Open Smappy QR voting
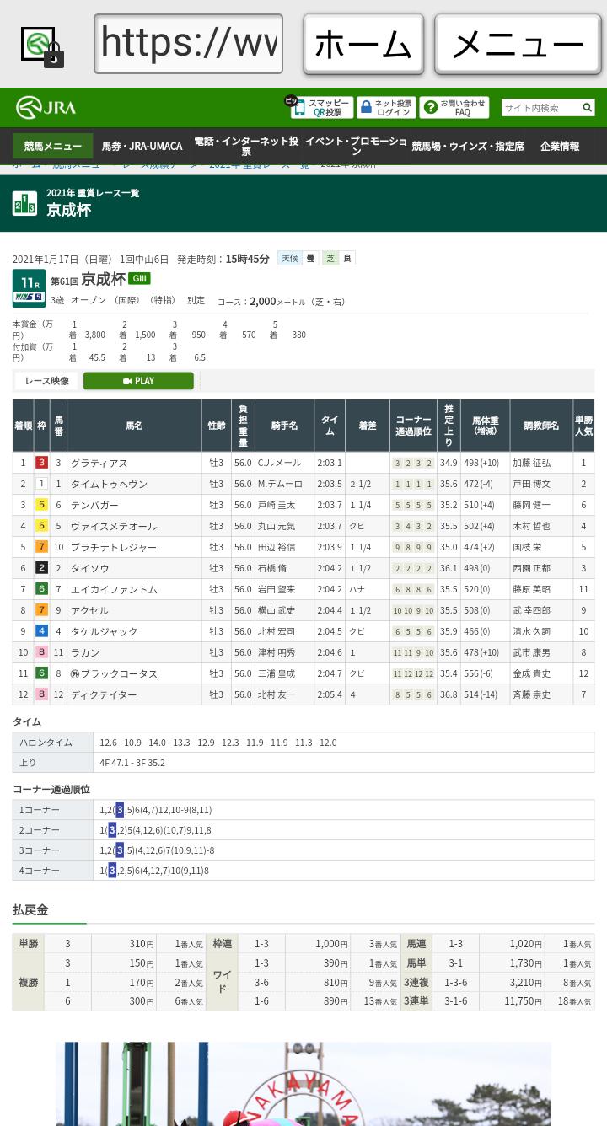 (321, 107)
